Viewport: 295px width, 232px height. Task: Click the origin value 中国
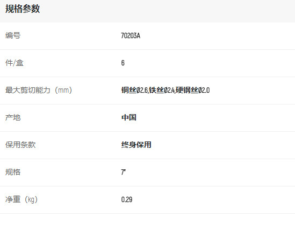[129, 117]
